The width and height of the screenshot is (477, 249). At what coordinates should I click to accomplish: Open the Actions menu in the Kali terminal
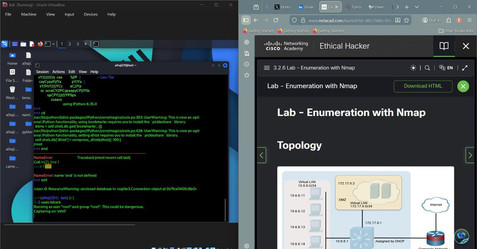(x=58, y=72)
